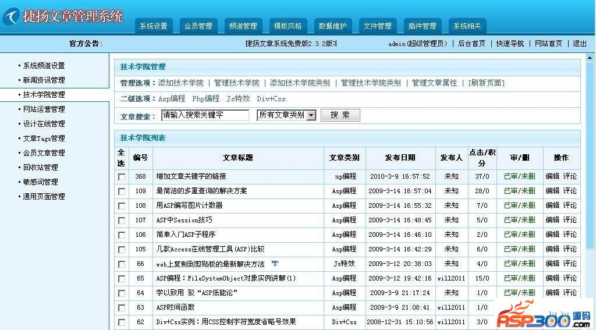The image size is (596, 330).
Task: Tick the checkbox for article 368
Action: pyautogui.click(x=122, y=176)
